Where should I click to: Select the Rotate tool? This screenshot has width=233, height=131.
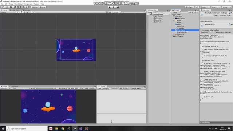(11, 7)
